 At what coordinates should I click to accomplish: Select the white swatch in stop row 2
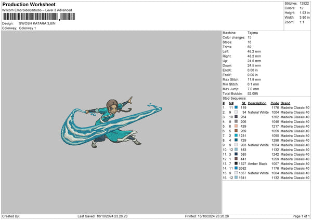point(236,112)
